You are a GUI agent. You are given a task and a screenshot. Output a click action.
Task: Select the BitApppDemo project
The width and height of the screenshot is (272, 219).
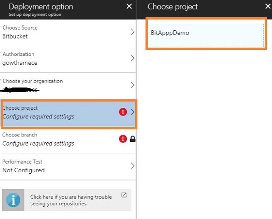click(205, 33)
